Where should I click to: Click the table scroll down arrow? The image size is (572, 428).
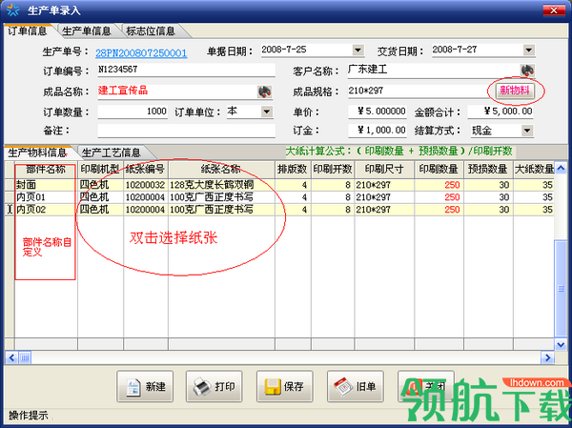(561, 344)
